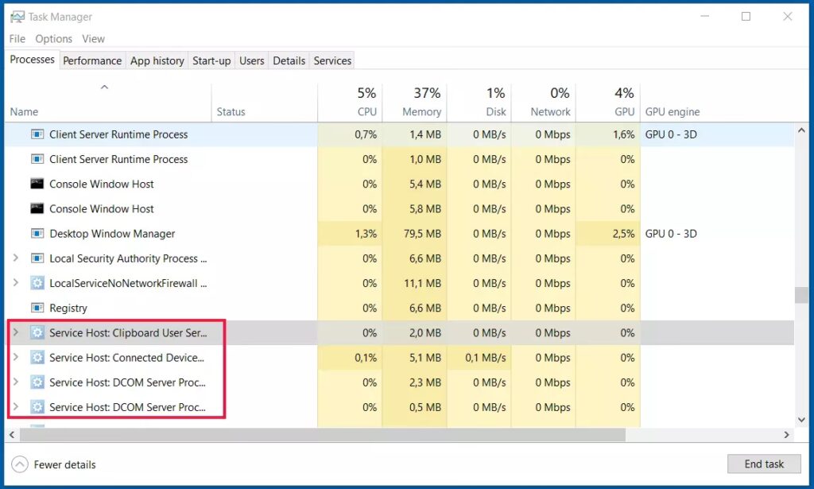Click the Local Security Authority Process icon

click(x=37, y=258)
